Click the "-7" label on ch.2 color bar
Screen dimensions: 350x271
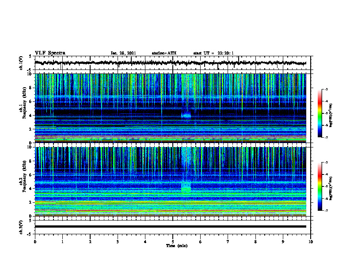pos(326,211)
